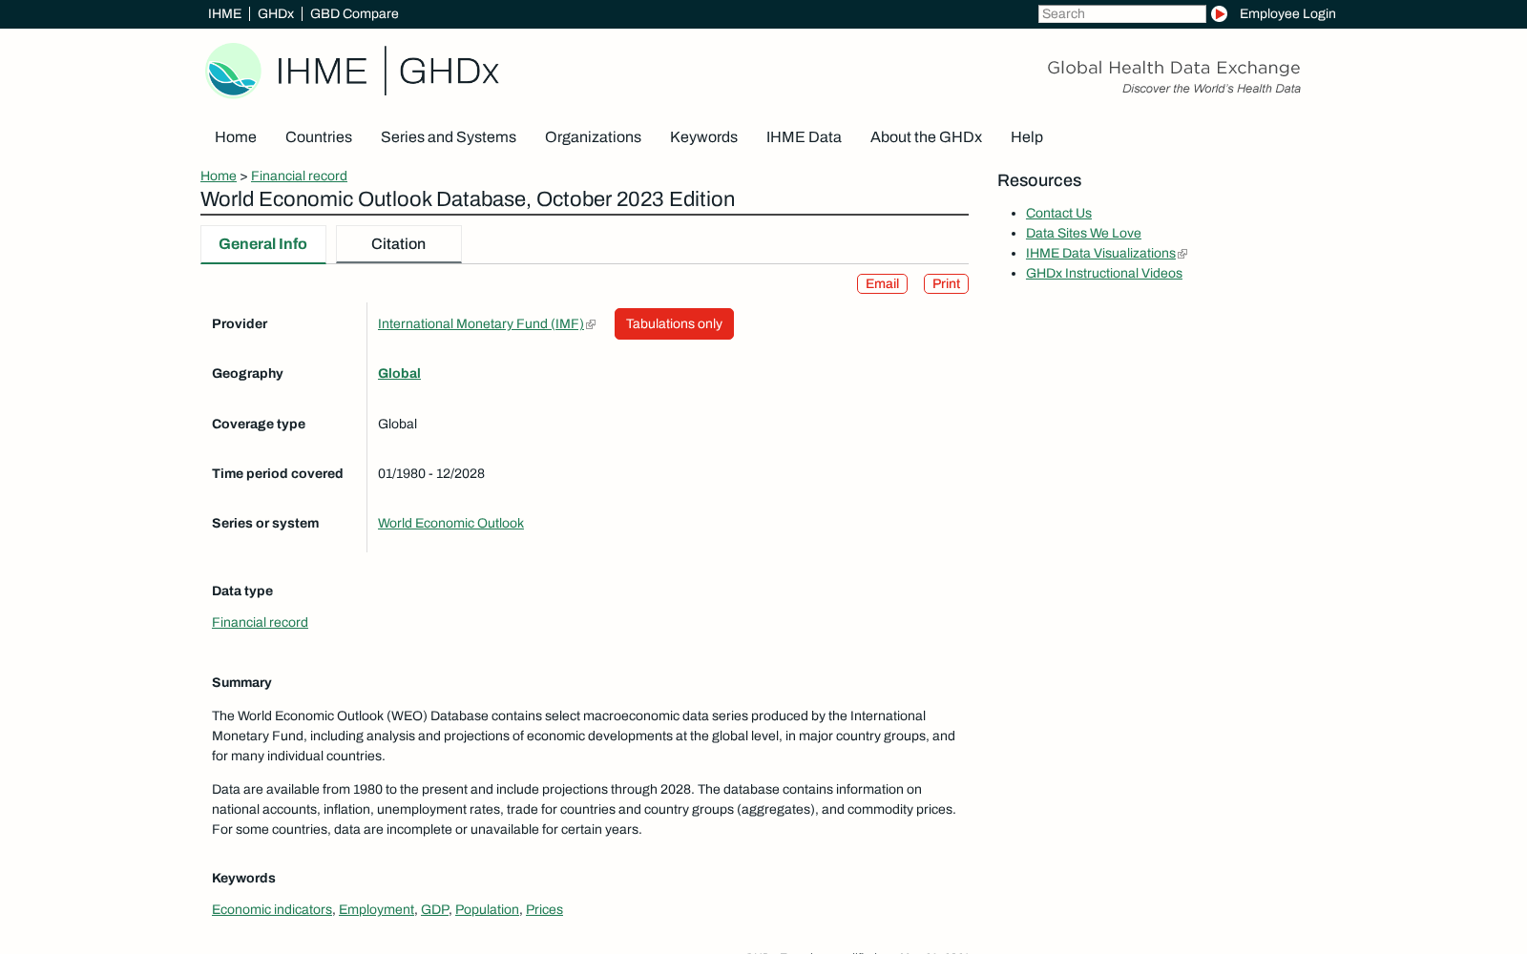Open GBD Compare in top bar
This screenshot has width=1527, height=954.
pos(354,13)
